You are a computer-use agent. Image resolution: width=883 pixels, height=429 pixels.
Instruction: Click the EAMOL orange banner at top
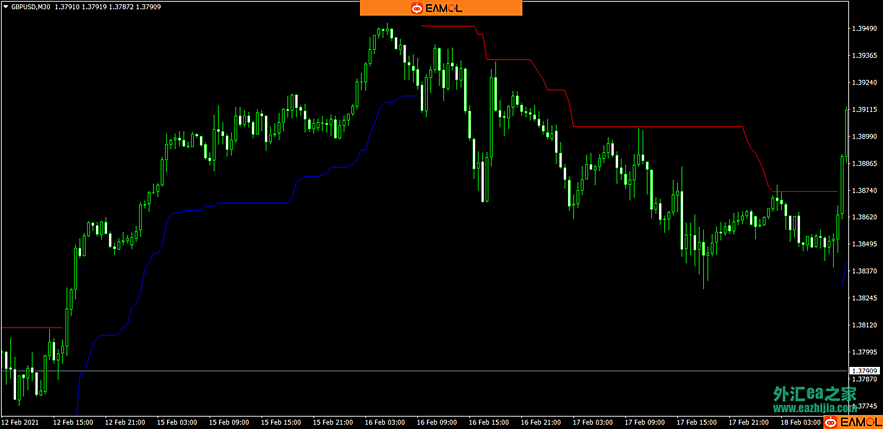coord(441,8)
